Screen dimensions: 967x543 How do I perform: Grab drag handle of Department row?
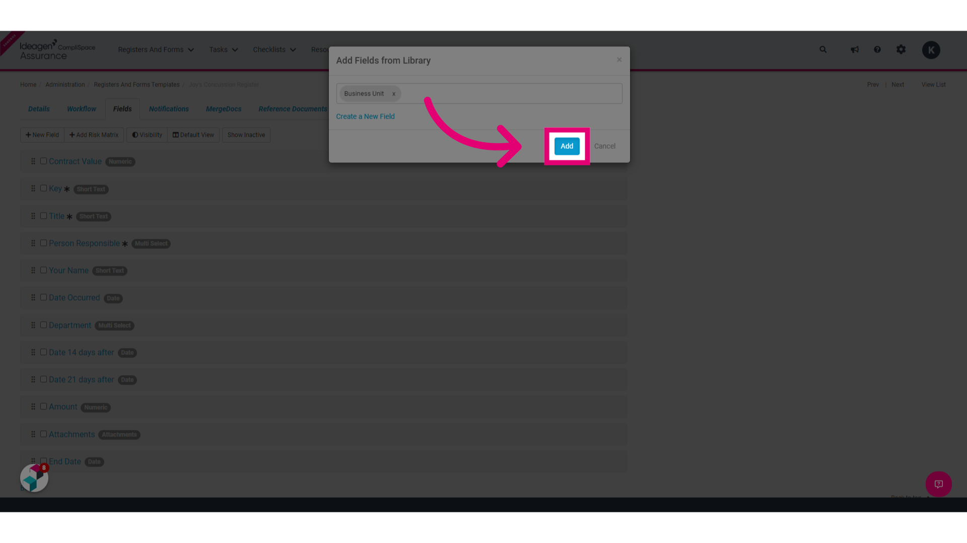click(x=33, y=325)
